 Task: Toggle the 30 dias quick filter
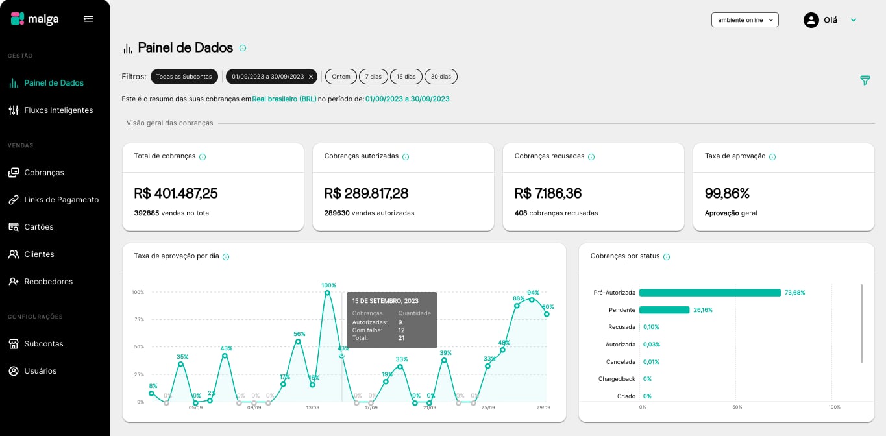441,77
